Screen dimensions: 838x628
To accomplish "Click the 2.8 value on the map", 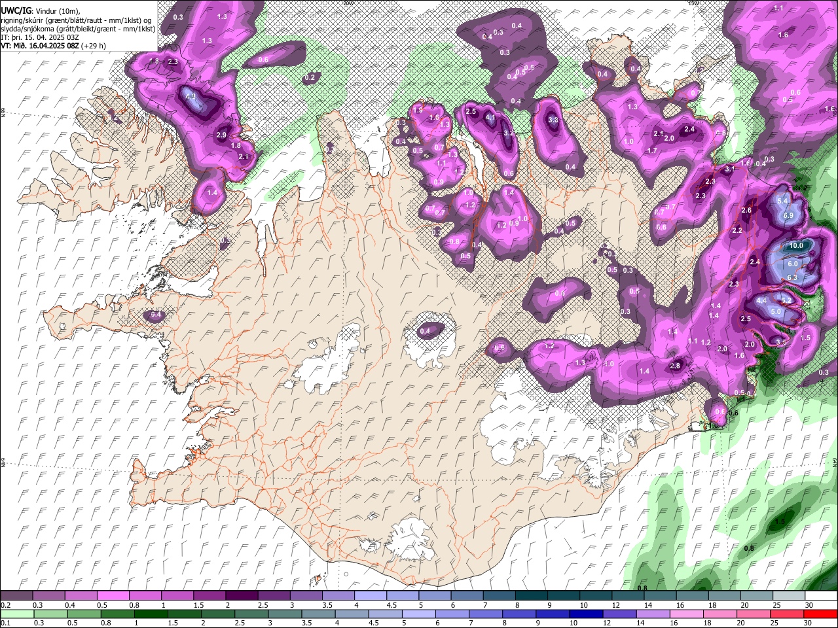I will coord(676,366).
